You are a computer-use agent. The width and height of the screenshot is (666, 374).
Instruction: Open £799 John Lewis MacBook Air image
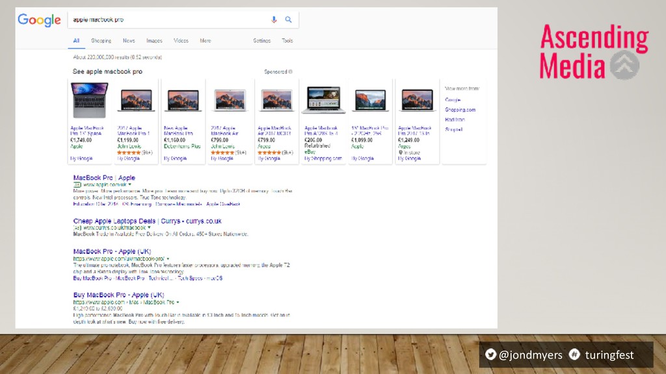pyautogui.click(x=230, y=101)
